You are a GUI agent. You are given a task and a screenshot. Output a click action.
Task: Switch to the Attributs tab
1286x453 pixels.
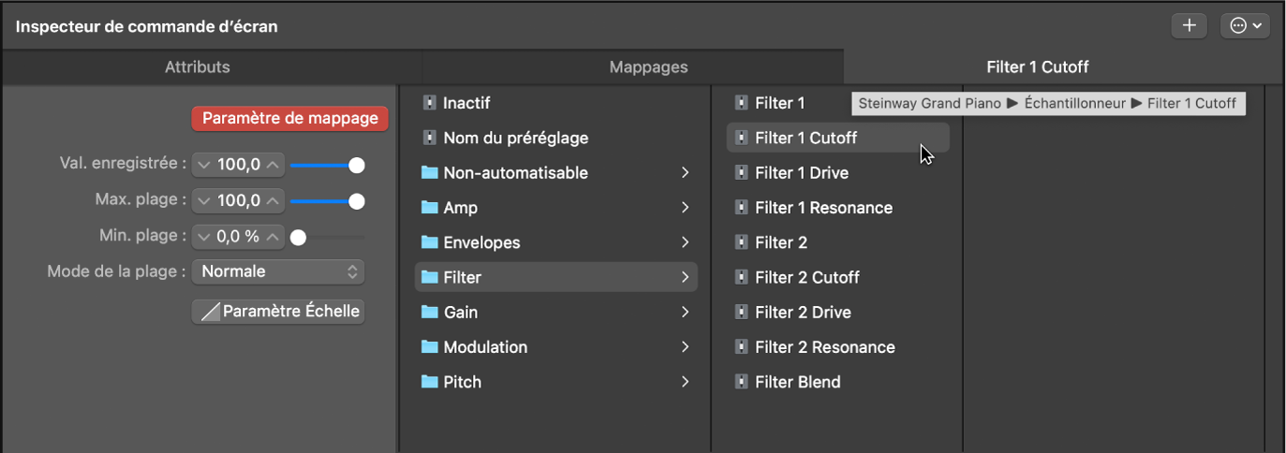198,67
